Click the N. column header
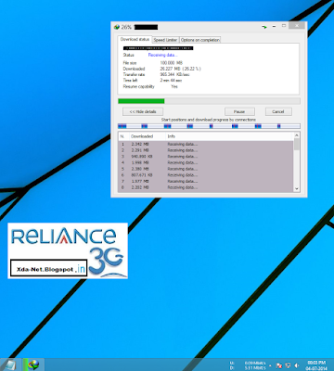 pos(122,136)
